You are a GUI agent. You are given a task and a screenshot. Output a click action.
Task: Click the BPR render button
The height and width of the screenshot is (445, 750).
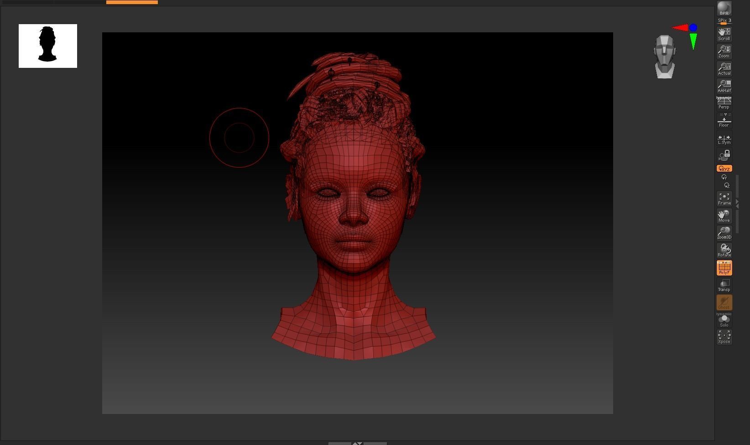tap(724, 8)
